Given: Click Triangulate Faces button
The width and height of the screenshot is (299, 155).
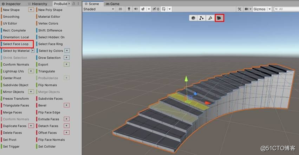Looking at the screenshot, I should click(x=16, y=105).
